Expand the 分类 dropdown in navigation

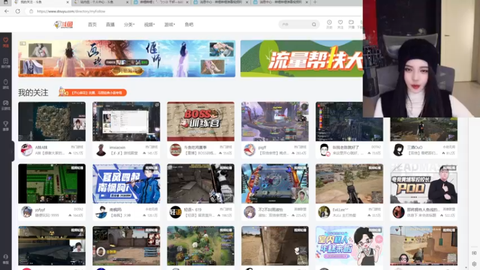[x=129, y=25]
